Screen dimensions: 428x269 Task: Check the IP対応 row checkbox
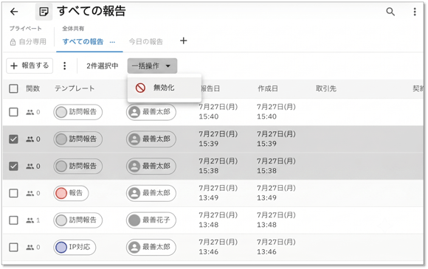point(13,247)
